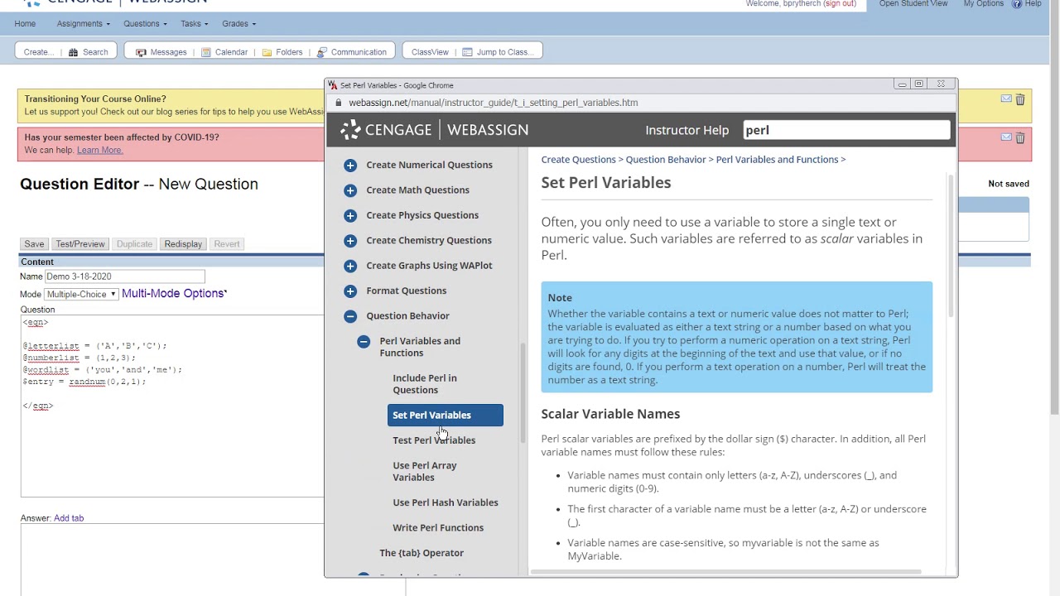Click the Cengage WebAssign help logo

pyautogui.click(x=434, y=130)
